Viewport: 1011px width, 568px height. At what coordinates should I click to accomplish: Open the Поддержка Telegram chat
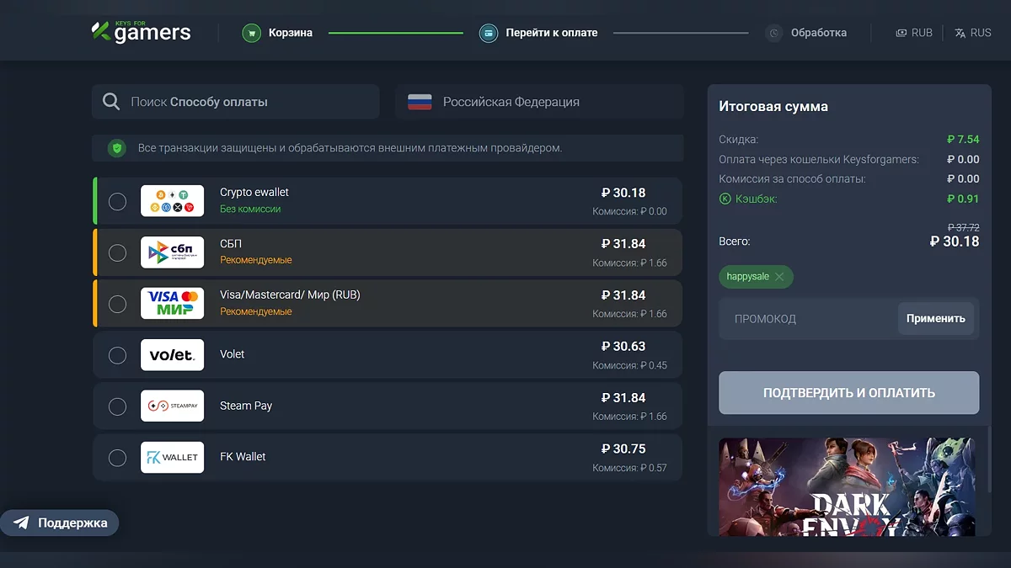point(60,523)
